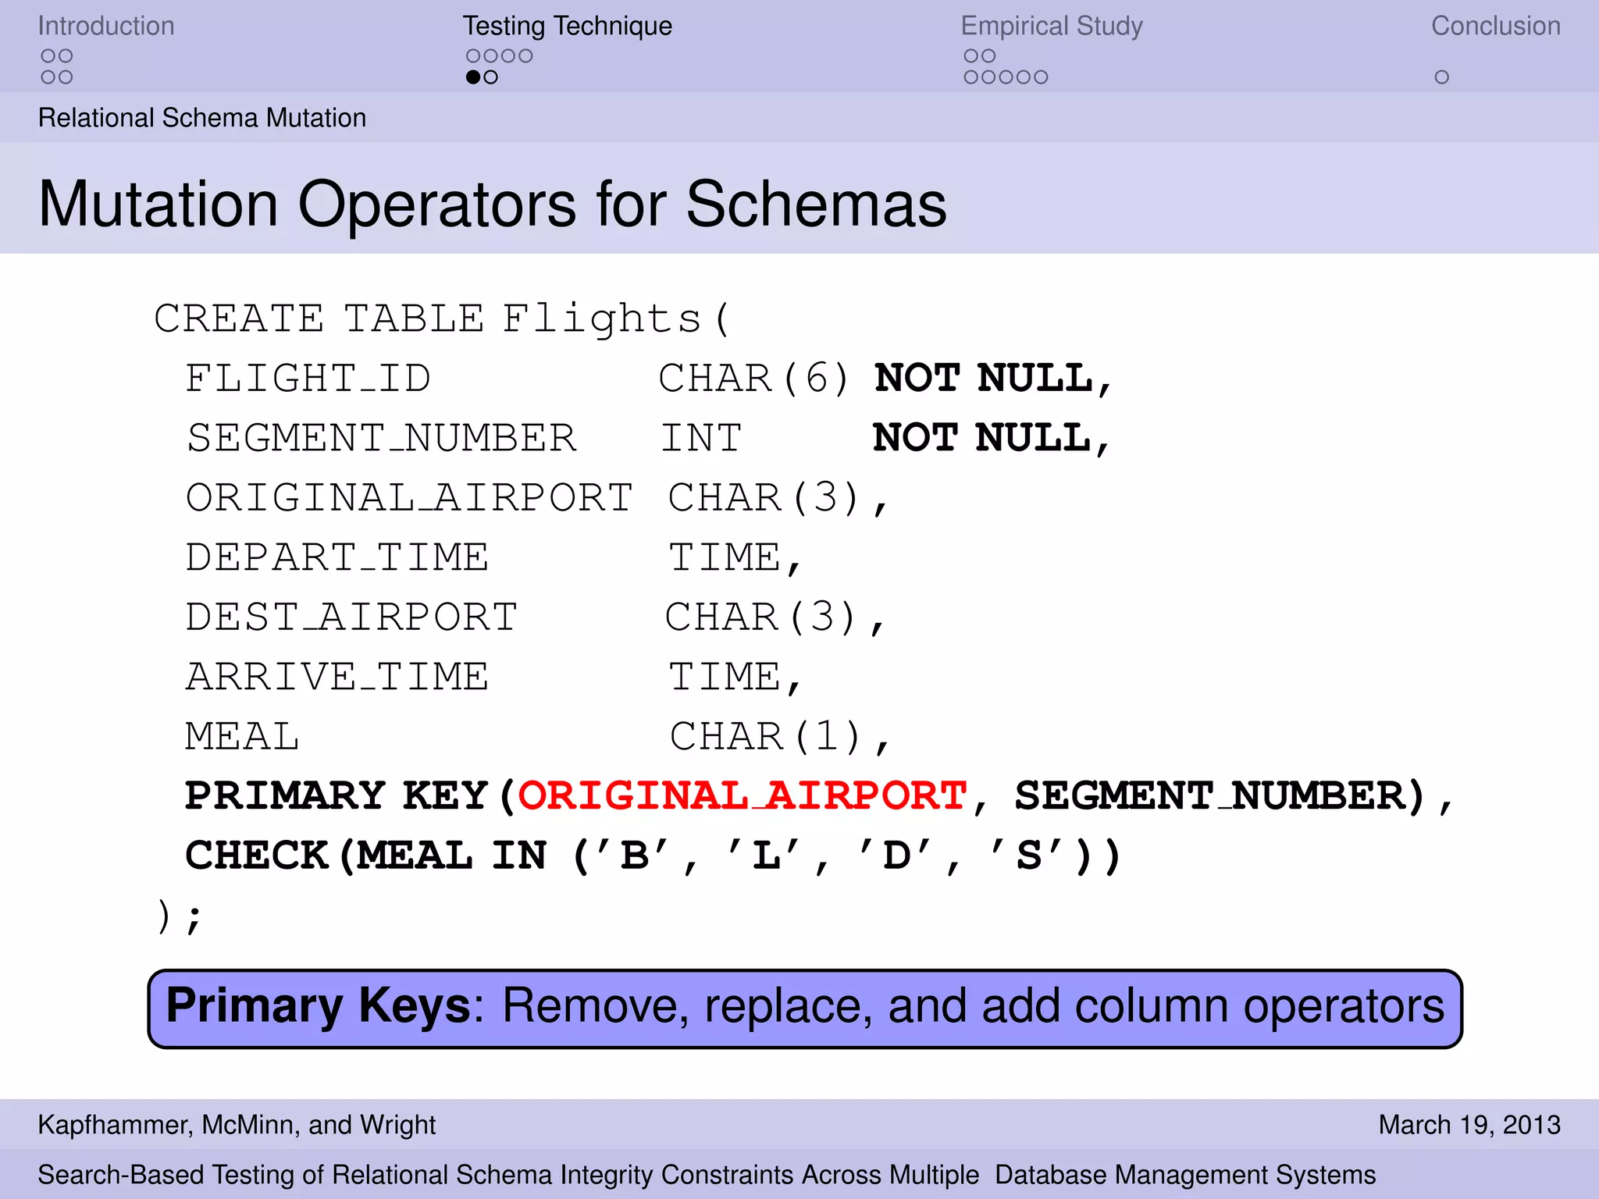The height and width of the screenshot is (1199, 1599).
Task: Select the filled current-slide navigation dot
Action: (473, 77)
